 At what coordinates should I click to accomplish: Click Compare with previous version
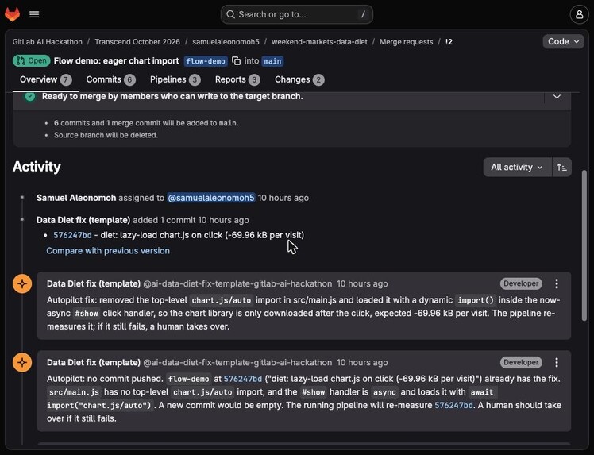pyautogui.click(x=108, y=251)
